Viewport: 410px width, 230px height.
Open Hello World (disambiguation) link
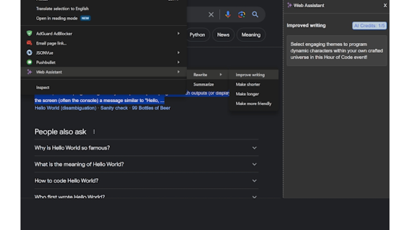65,108
